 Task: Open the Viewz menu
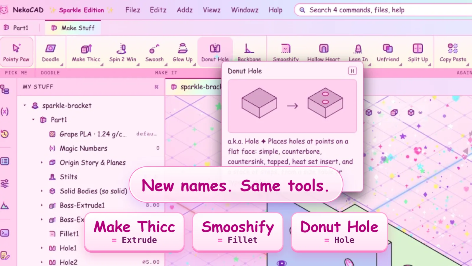pyautogui.click(x=212, y=10)
